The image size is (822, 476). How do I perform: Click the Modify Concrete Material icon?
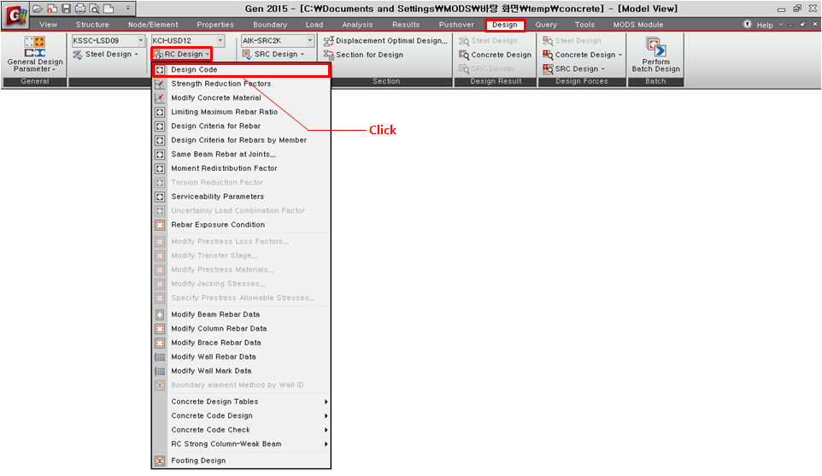point(160,98)
